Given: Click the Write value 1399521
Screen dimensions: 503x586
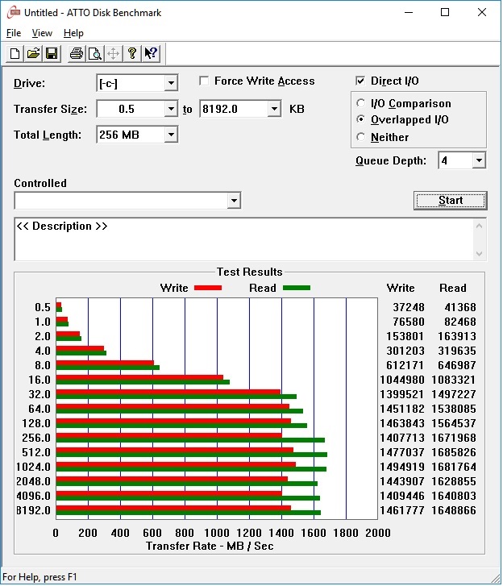Looking at the screenshot, I should click(x=402, y=394).
